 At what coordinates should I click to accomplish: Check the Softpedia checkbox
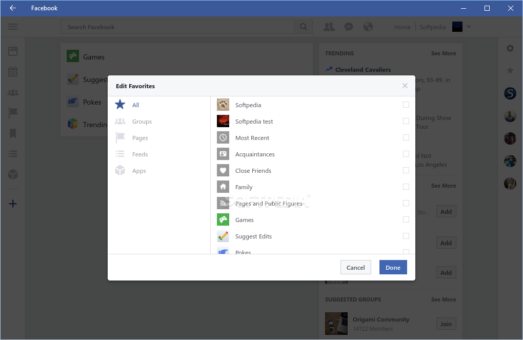point(406,105)
